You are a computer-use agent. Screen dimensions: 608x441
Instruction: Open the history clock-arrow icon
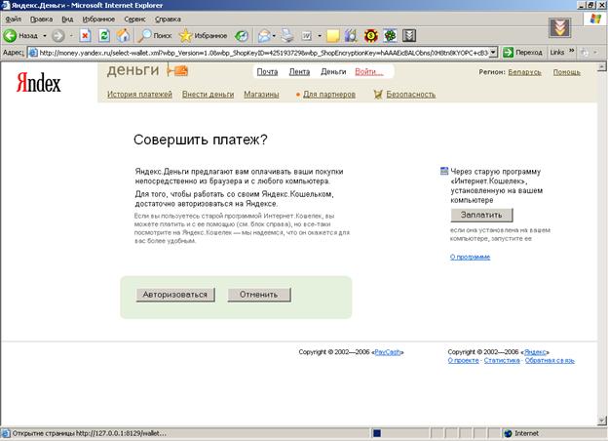click(x=242, y=36)
